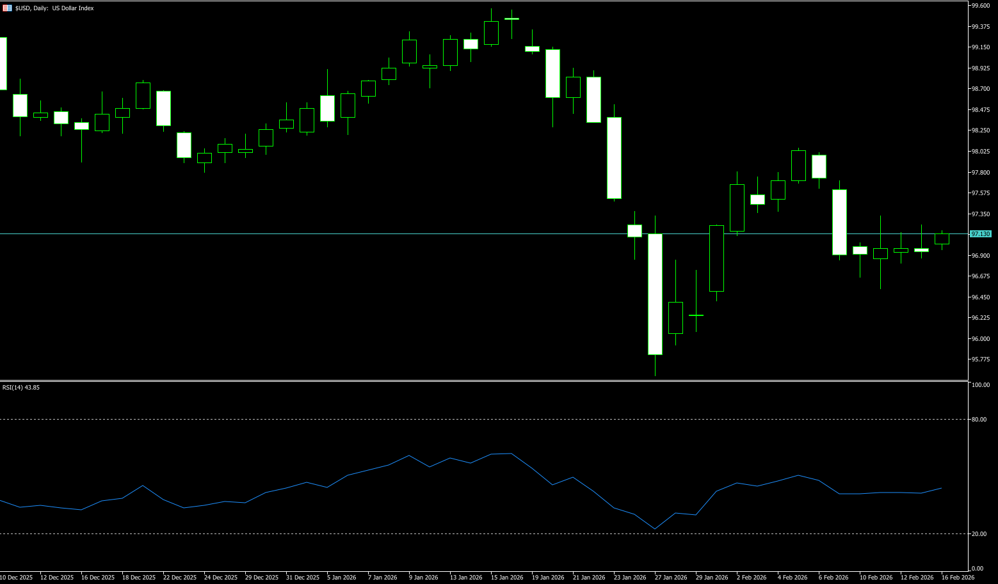Click the 98.025 label on the price axis
The image size is (998, 584).
pos(980,152)
